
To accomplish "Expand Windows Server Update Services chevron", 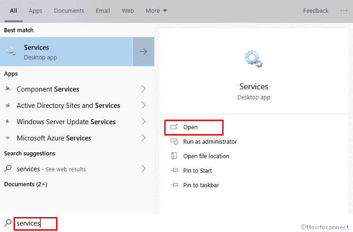I will tap(143, 121).
